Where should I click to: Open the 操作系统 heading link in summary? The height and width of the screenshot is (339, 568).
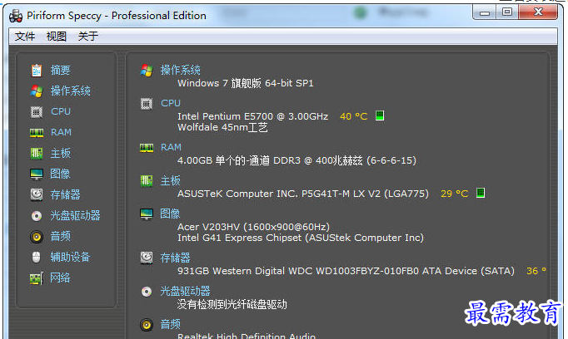pos(181,70)
